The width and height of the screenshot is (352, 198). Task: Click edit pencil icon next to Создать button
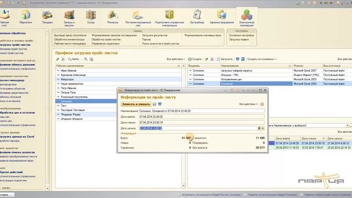coord(207,59)
